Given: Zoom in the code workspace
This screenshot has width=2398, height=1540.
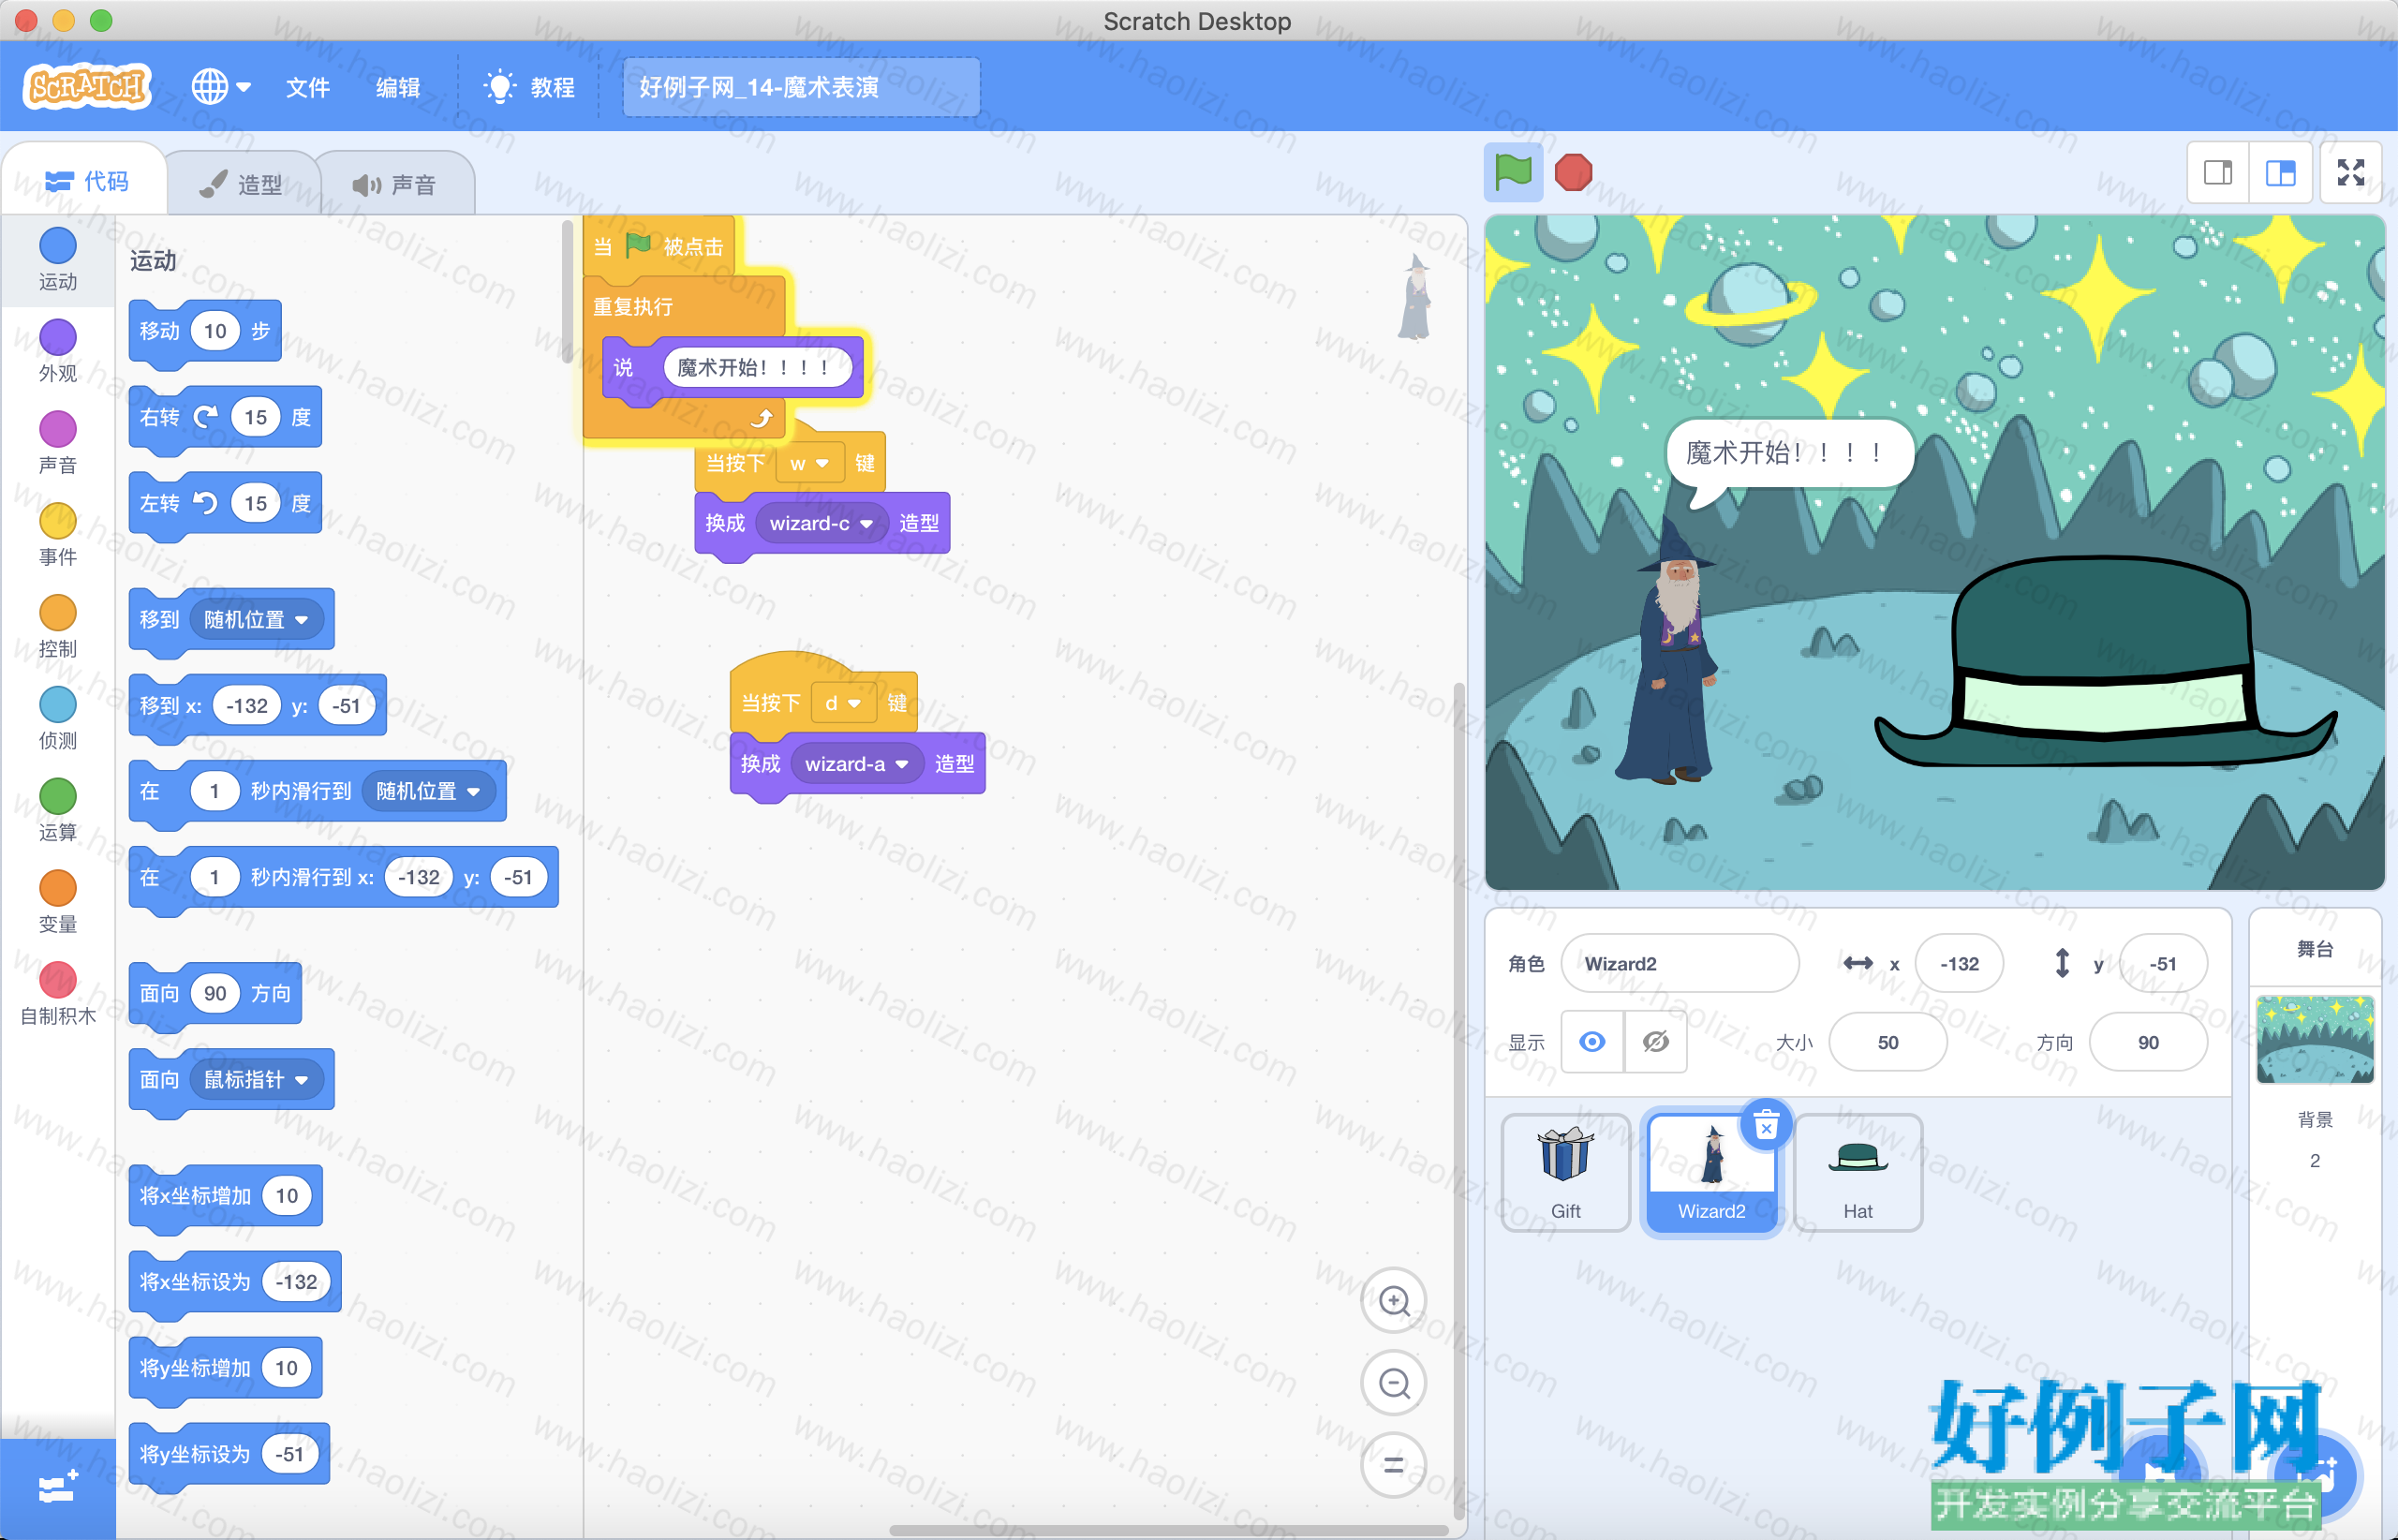Looking at the screenshot, I should point(1394,1300).
